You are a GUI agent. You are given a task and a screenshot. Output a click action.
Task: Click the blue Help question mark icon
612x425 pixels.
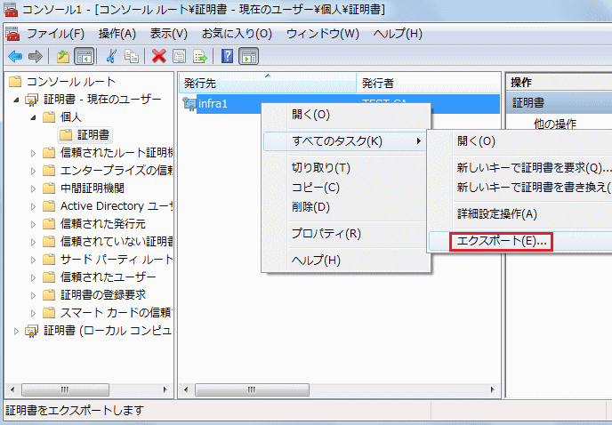coord(227,56)
